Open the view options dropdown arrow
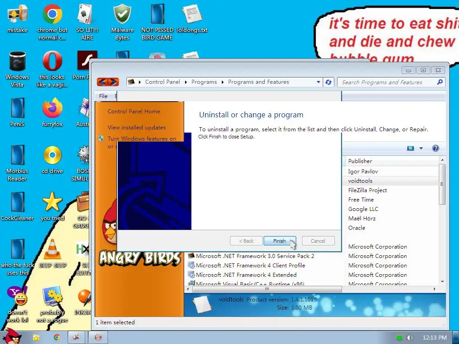The width and height of the screenshot is (459, 344). click(421, 148)
